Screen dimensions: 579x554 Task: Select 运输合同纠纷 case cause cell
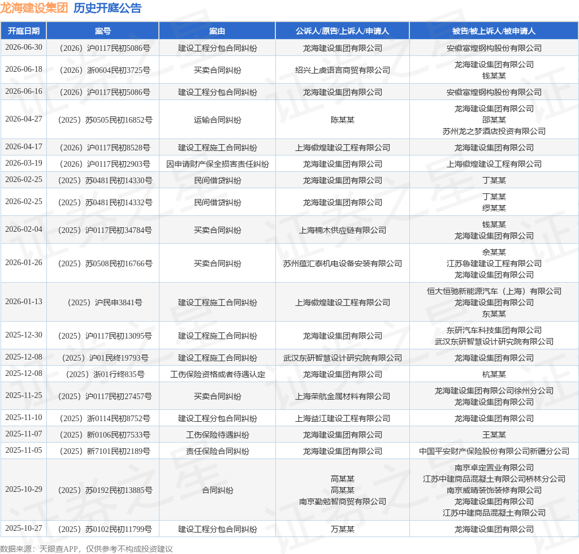218,120
